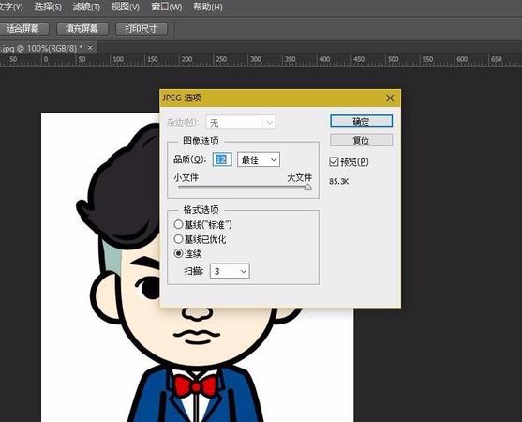Click the quality slider handle
The image size is (522, 422).
click(308, 188)
